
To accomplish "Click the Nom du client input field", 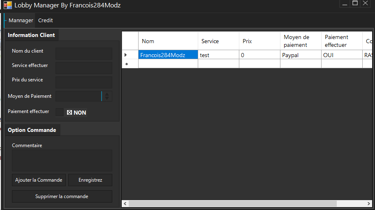I will (84, 53).
